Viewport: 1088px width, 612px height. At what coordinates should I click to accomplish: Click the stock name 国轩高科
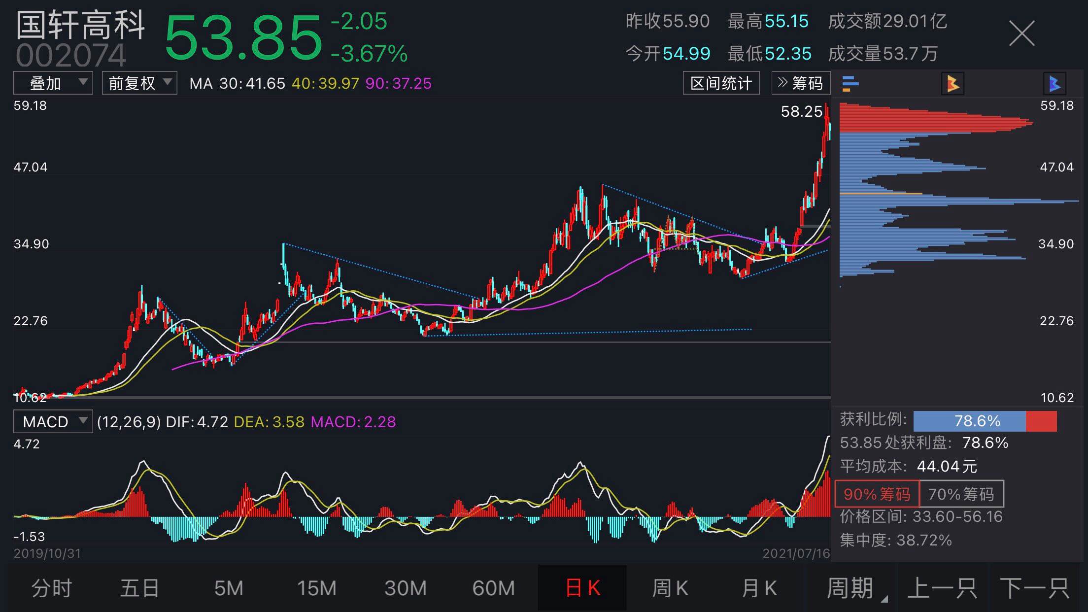pyautogui.click(x=81, y=25)
